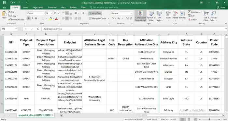This screenshot has width=228, height=121.
Task: Increase the cell indent
Action: 79,18
